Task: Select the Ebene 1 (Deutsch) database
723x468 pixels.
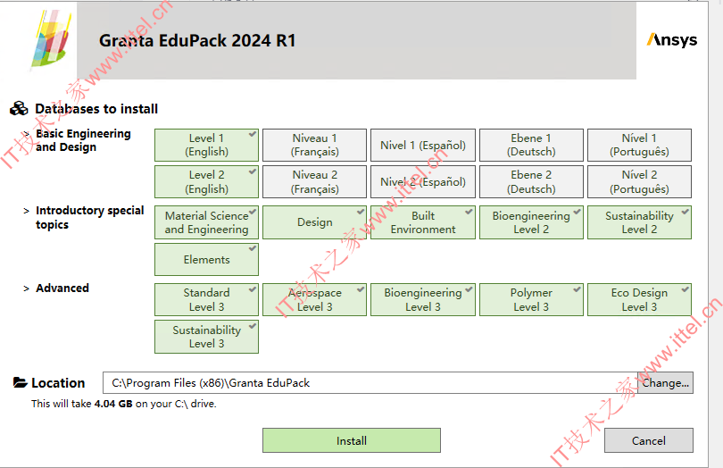Action: click(x=531, y=145)
